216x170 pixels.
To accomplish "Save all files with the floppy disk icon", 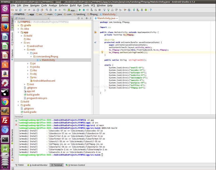I will click(x=16, y=10).
